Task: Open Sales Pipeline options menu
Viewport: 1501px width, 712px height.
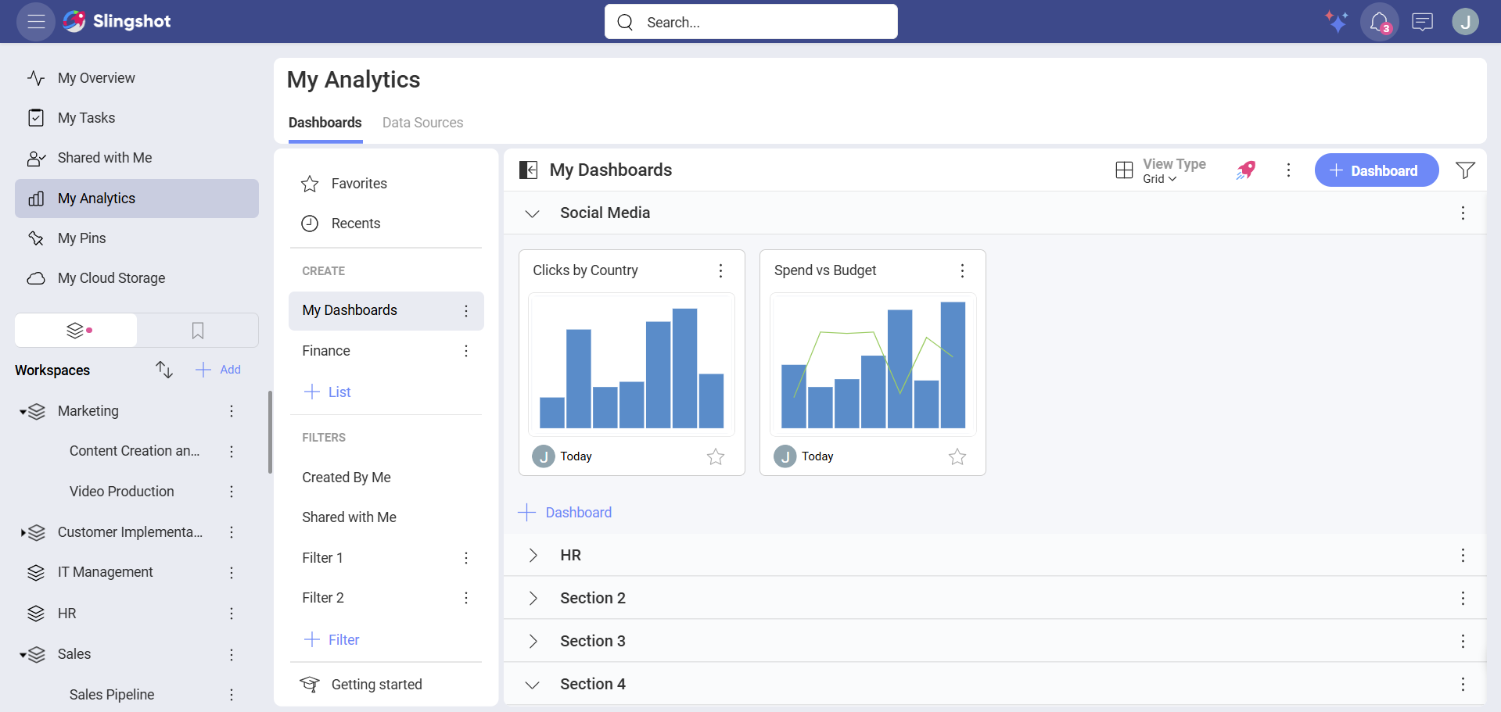Action: coord(232,695)
